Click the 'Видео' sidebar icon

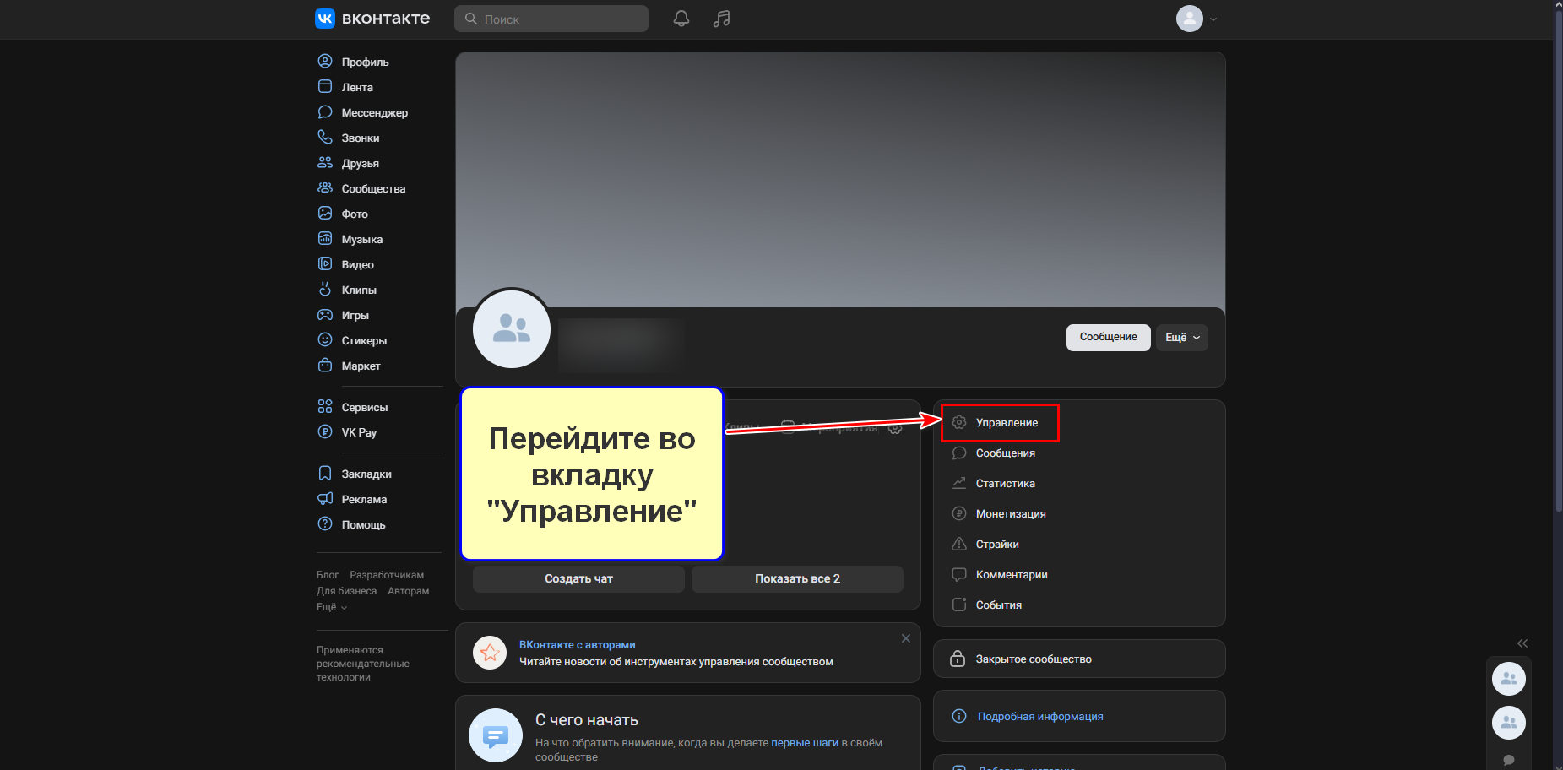tap(325, 263)
